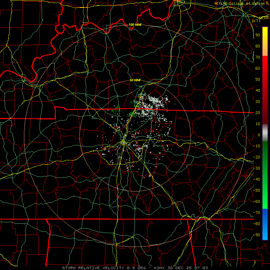
Task: Click the "-70" scale label
Action: [256, 213]
